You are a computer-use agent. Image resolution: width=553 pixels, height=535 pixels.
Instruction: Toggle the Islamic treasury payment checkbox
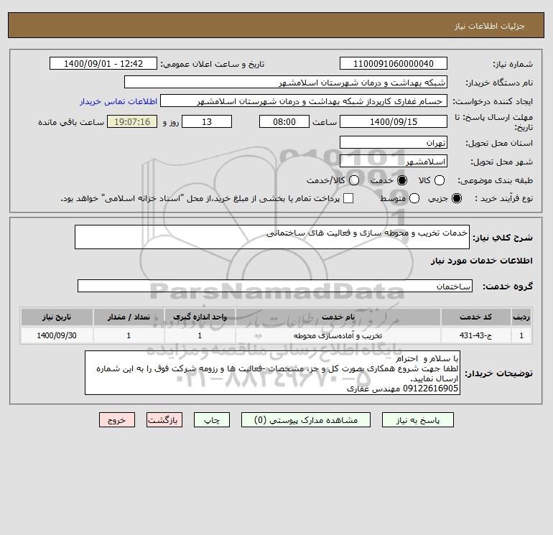click(x=348, y=198)
